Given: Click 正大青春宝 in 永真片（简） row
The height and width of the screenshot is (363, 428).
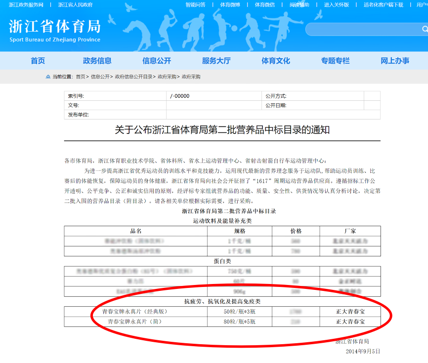Looking at the screenshot, I should (350, 322).
